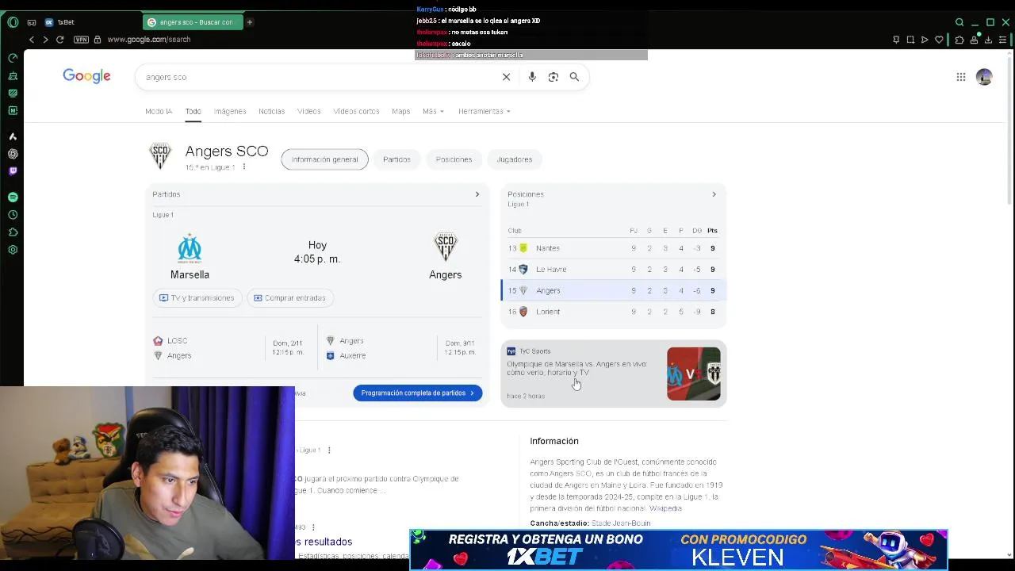Image resolution: width=1015 pixels, height=571 pixels.
Task: Open the GX Corner gamepad icon
Action: [x=32, y=22]
